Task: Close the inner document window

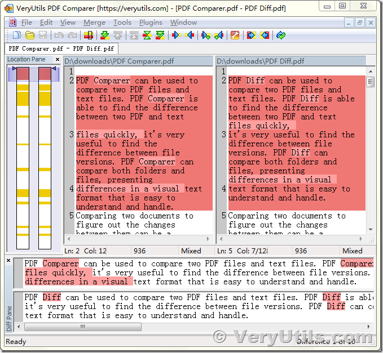Action: [x=371, y=23]
